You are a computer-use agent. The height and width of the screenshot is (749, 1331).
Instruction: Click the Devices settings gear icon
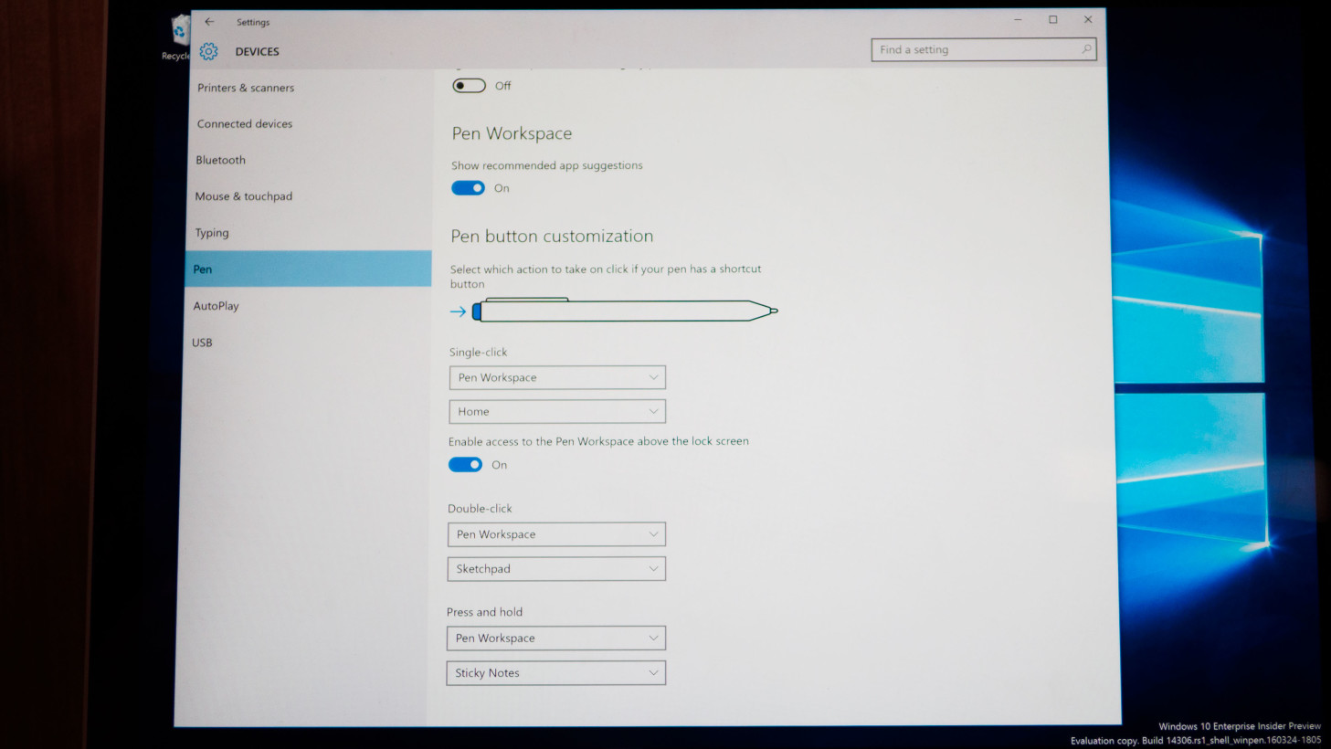pyautogui.click(x=208, y=51)
